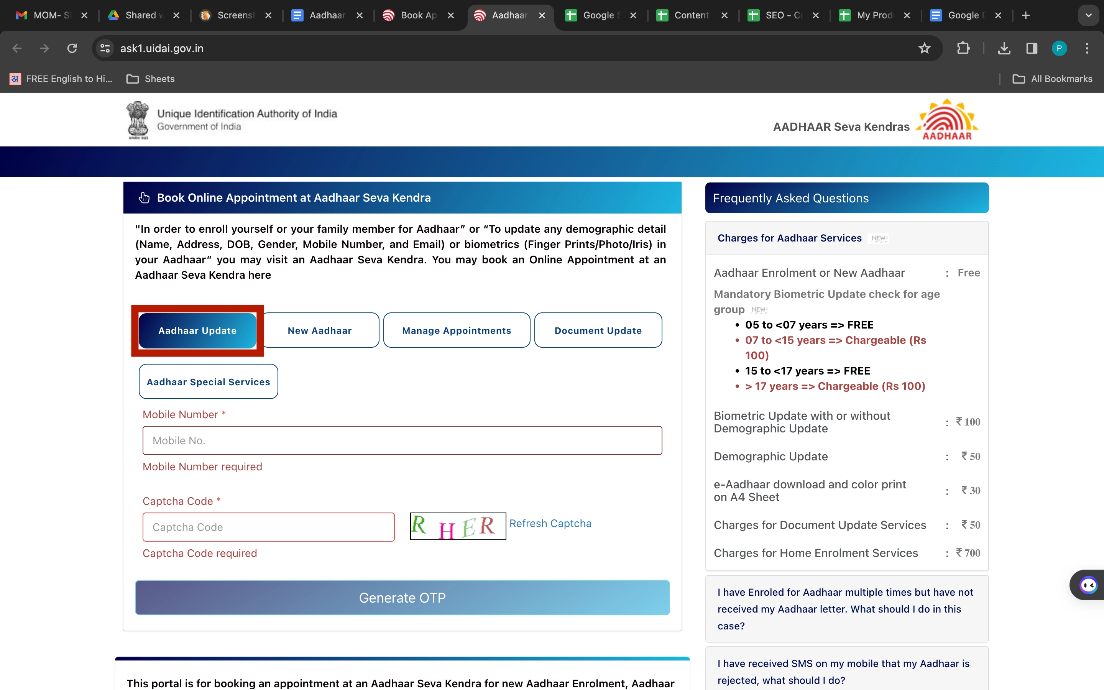This screenshot has width=1104, height=690.
Task: Bookmark this page with the star icon
Action: [924, 48]
